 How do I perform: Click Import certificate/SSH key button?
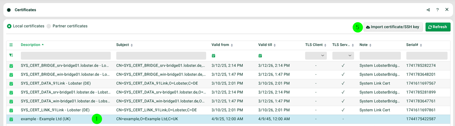[x=393, y=27]
